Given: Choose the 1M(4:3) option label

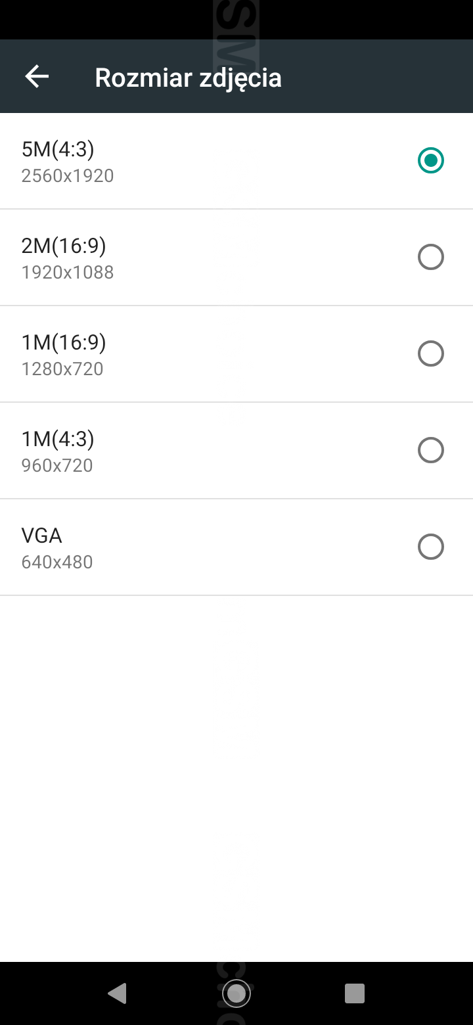Looking at the screenshot, I should coord(58,439).
